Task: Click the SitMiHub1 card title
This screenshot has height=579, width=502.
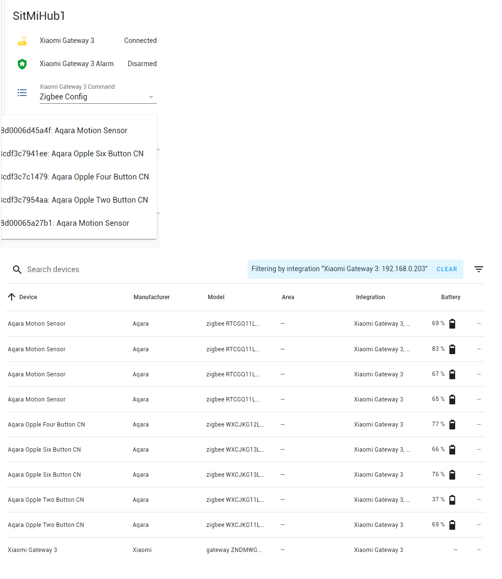Action: (x=39, y=16)
